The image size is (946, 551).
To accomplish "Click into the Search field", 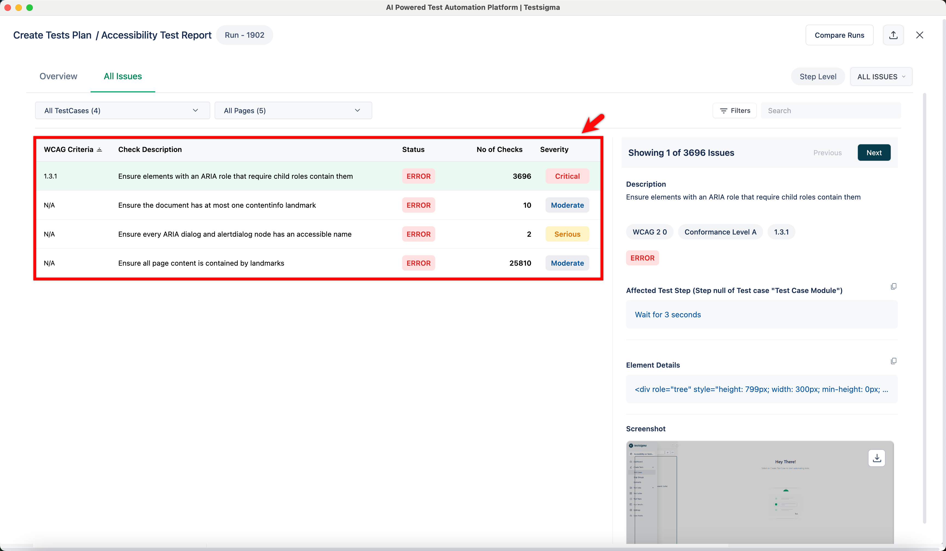I will [830, 111].
